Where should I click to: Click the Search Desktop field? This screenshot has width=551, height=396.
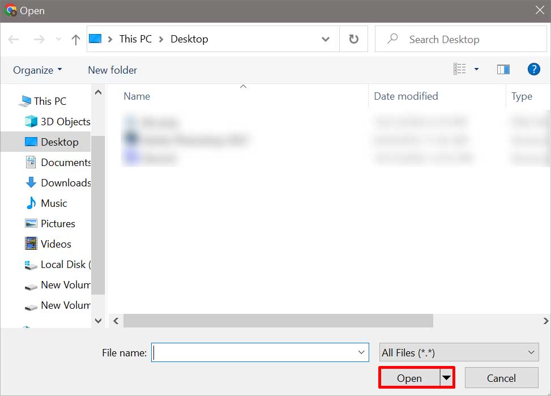tap(461, 39)
